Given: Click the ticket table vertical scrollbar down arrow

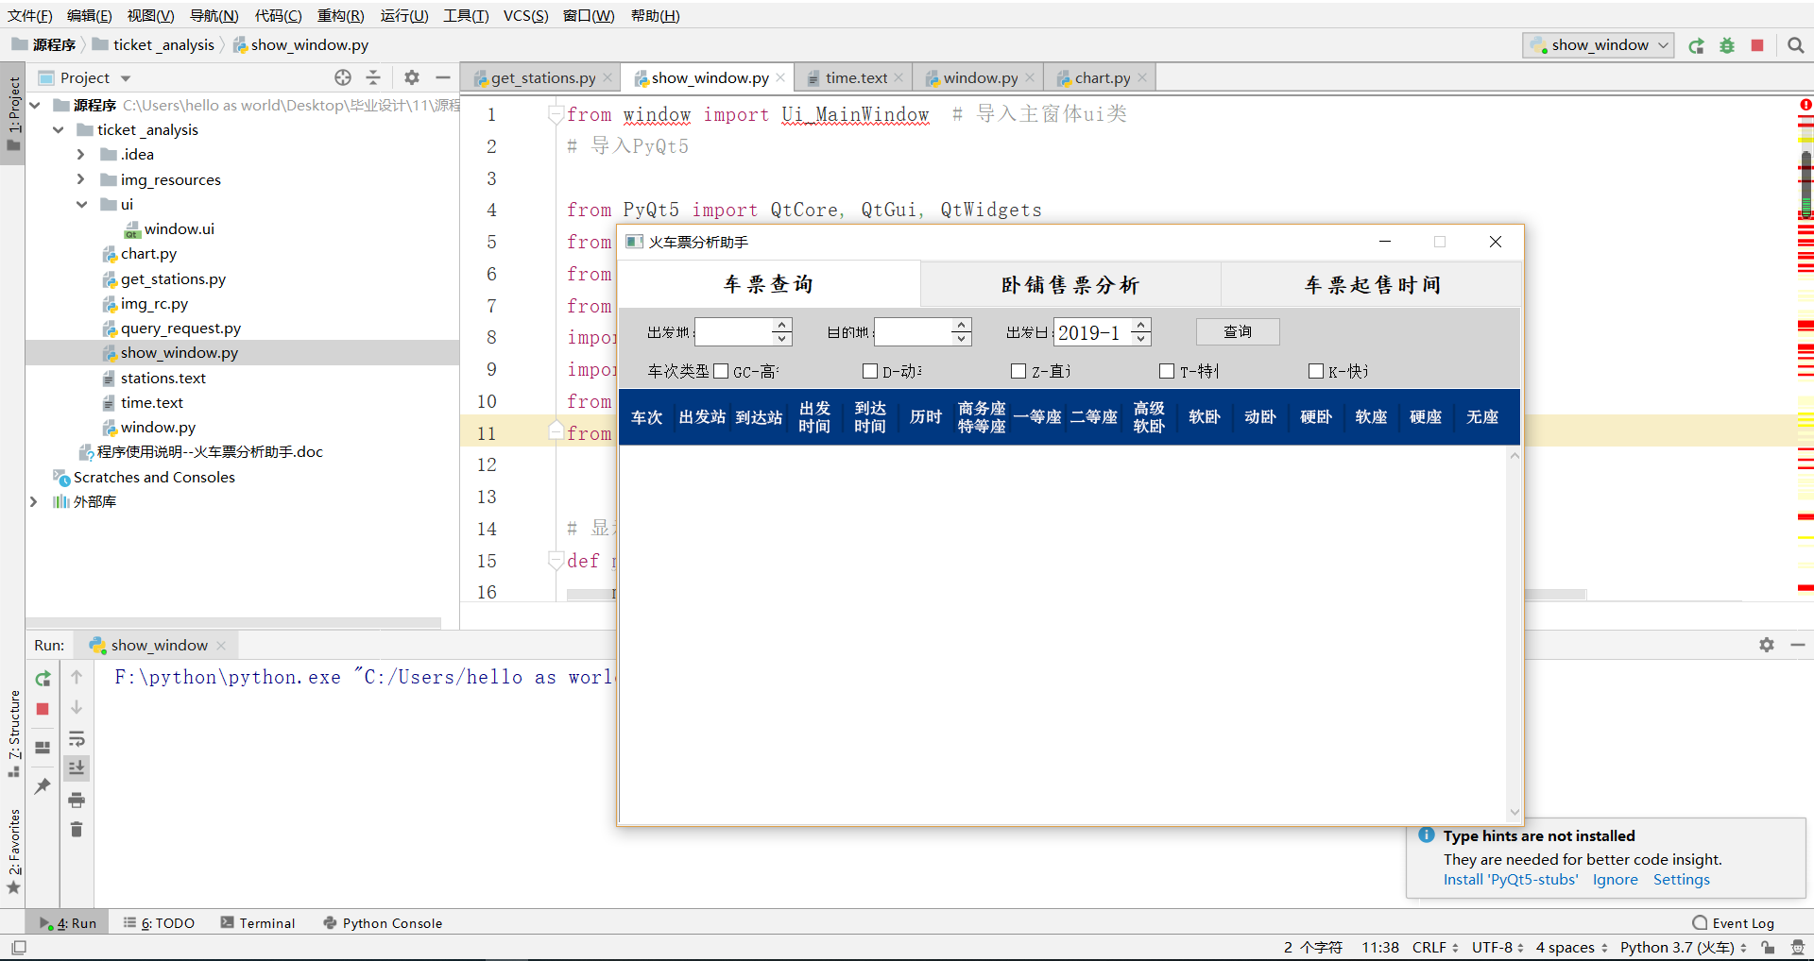Looking at the screenshot, I should 1515,813.
